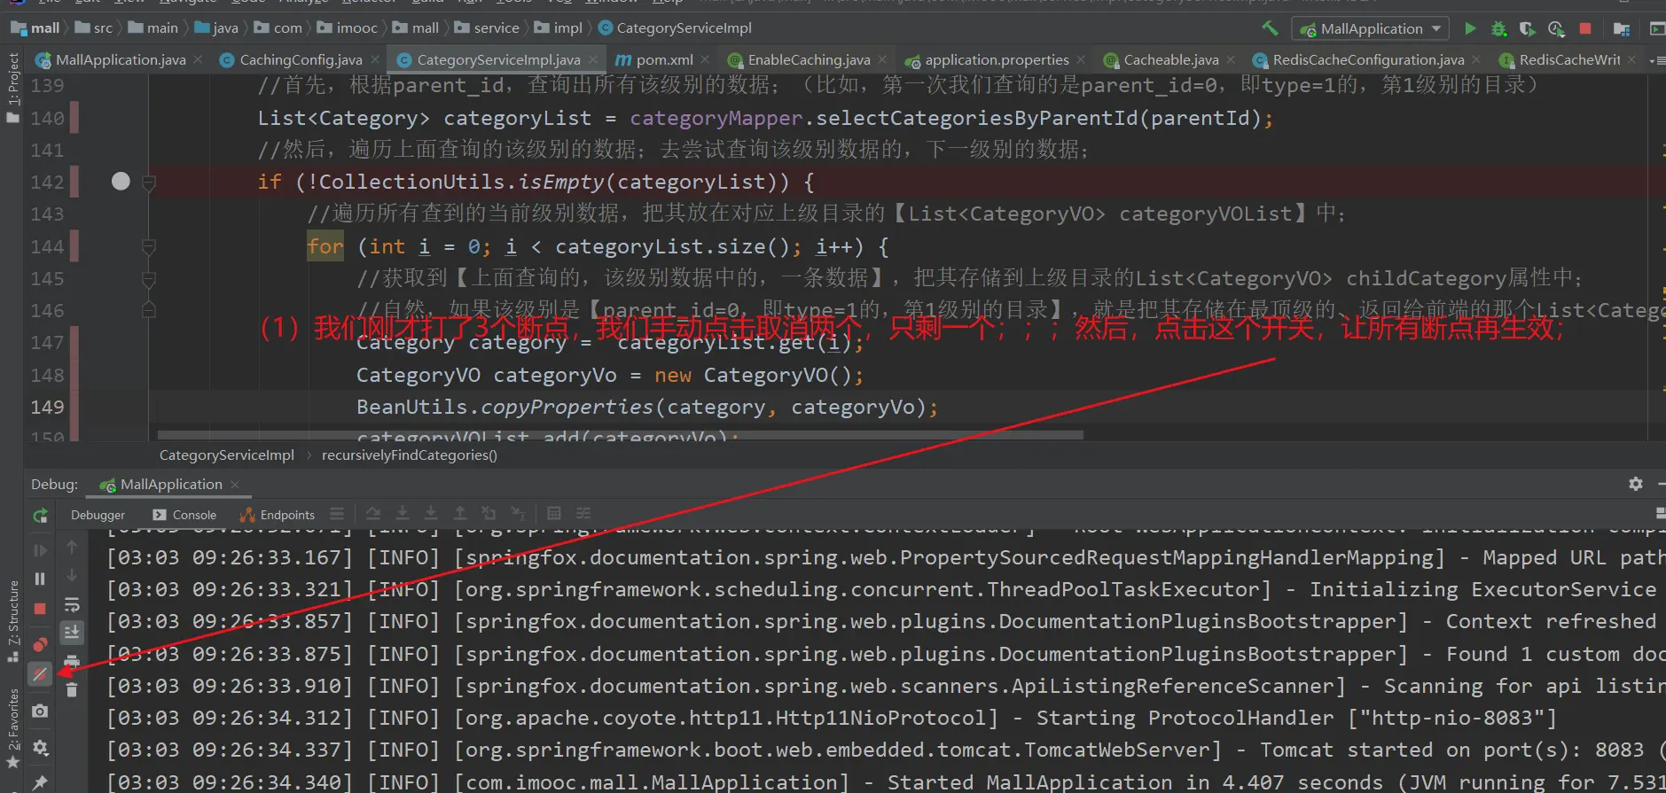Start debugging with green bug icon
Screen dimensions: 1666x793
[1498, 28]
